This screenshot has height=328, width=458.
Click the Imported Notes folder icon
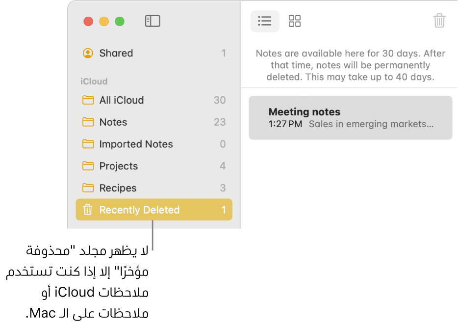[88, 144]
